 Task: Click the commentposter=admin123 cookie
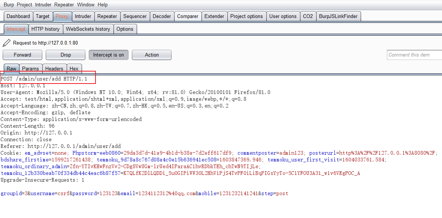[270, 153]
